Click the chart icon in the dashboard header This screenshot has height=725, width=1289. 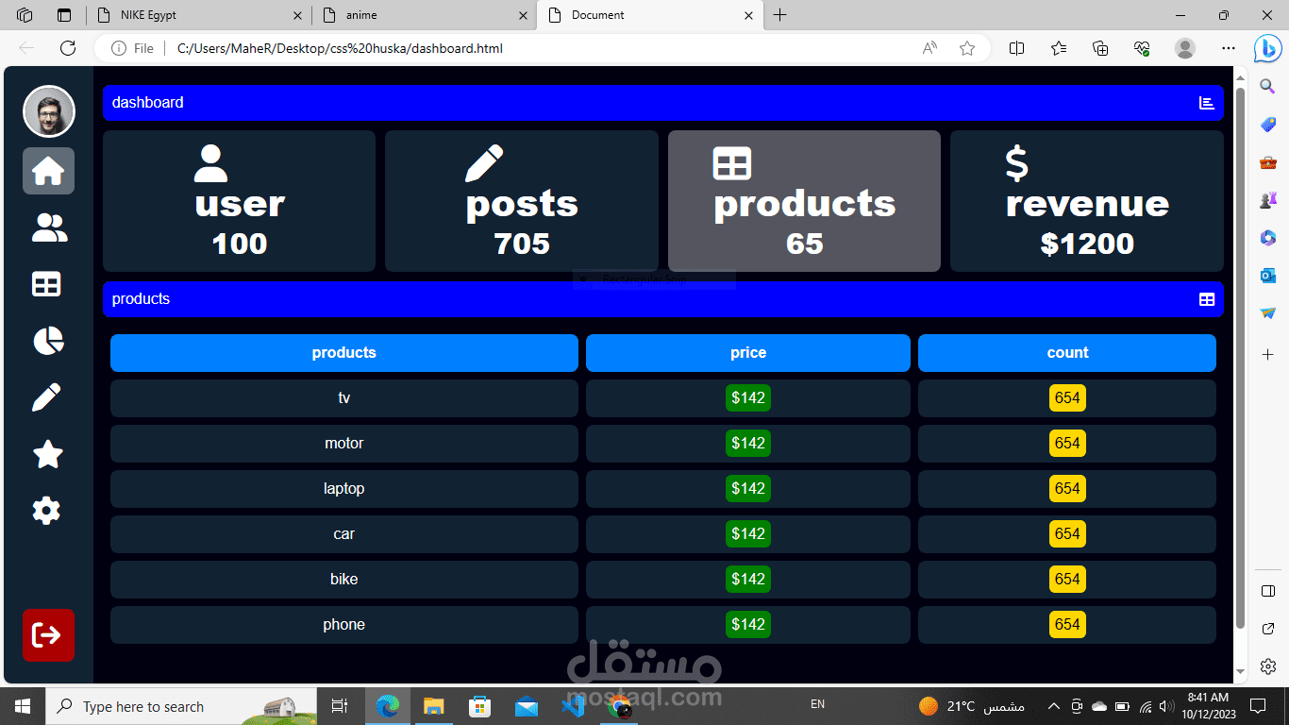click(x=1206, y=103)
